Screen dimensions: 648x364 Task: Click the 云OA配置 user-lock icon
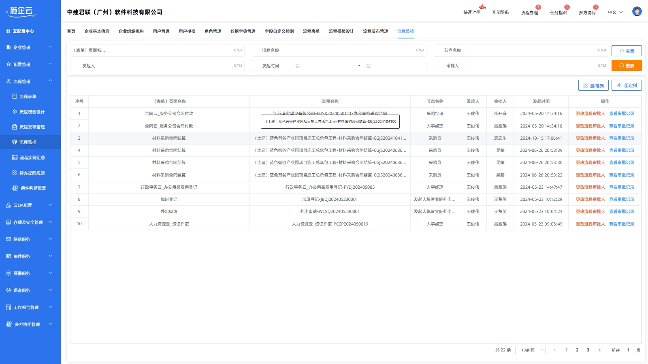click(9, 205)
